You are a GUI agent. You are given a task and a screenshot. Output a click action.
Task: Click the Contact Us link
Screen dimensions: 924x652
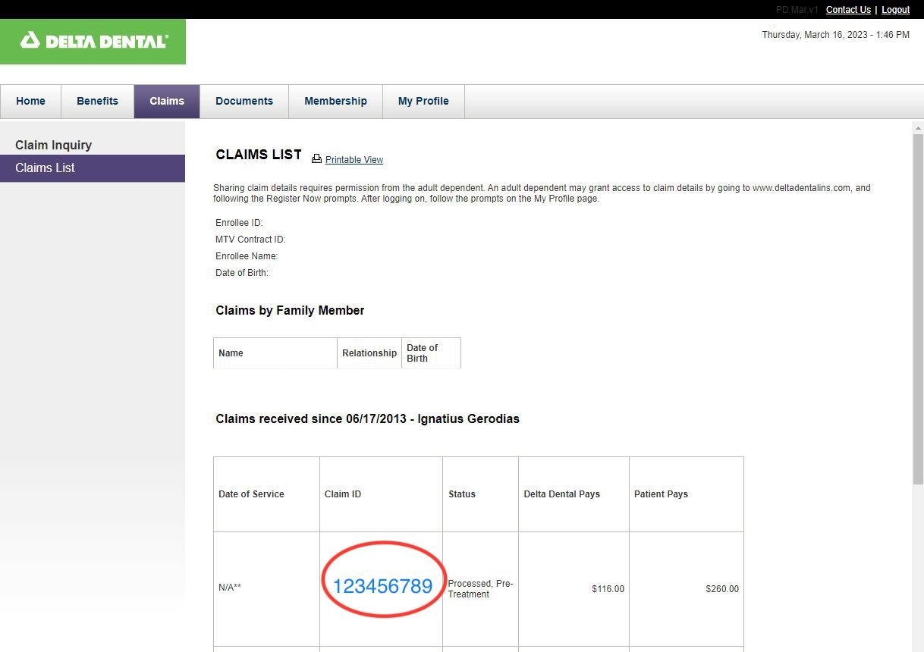(847, 9)
